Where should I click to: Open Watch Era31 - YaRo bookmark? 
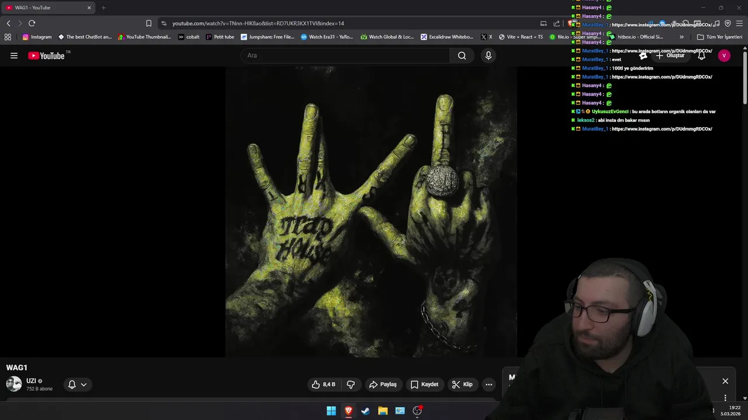[x=327, y=37]
